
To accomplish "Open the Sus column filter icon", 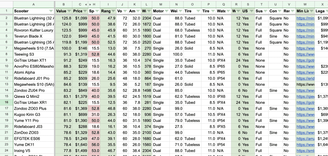I will [x=265, y=11].
